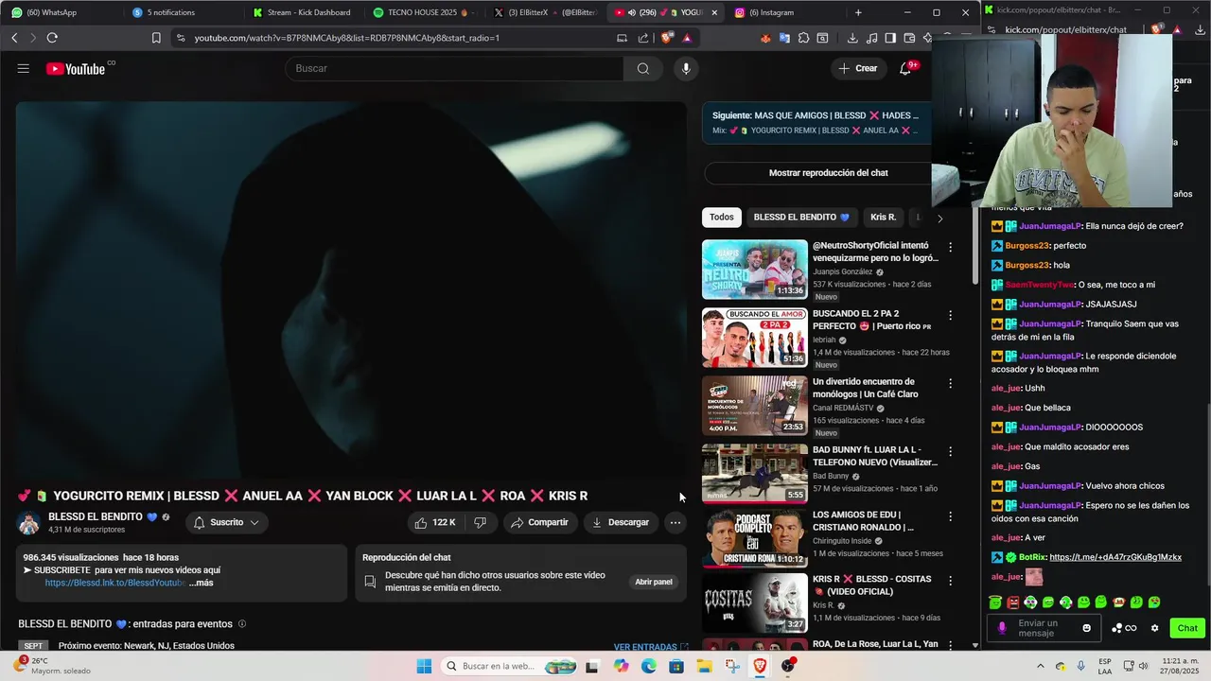Click the magnifier search button in YouTube
The image size is (1211, 681).
point(643,68)
